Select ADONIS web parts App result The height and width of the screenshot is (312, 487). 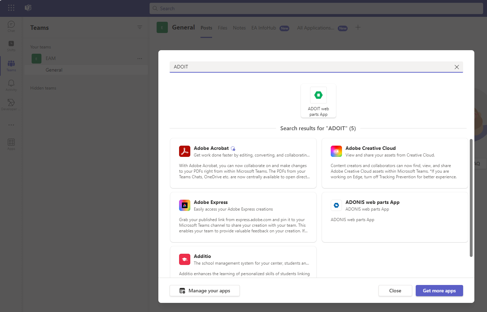point(395,217)
